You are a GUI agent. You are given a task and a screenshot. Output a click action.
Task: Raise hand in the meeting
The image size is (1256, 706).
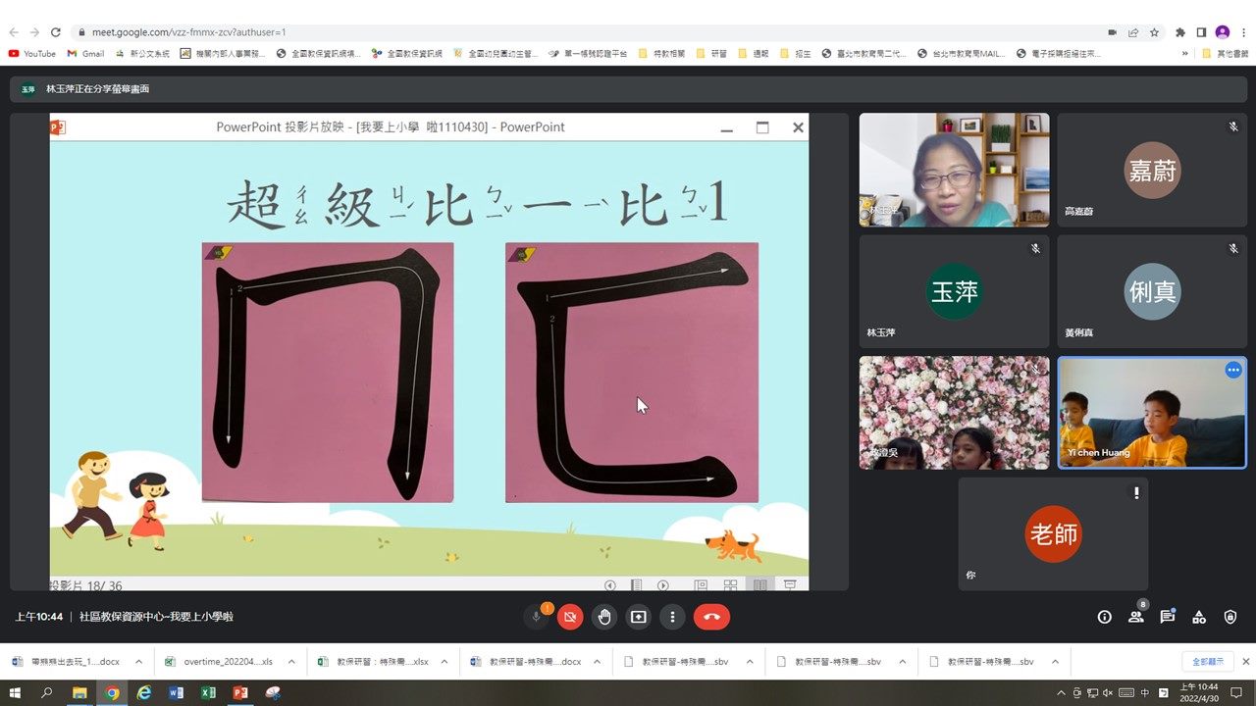pyautogui.click(x=604, y=617)
